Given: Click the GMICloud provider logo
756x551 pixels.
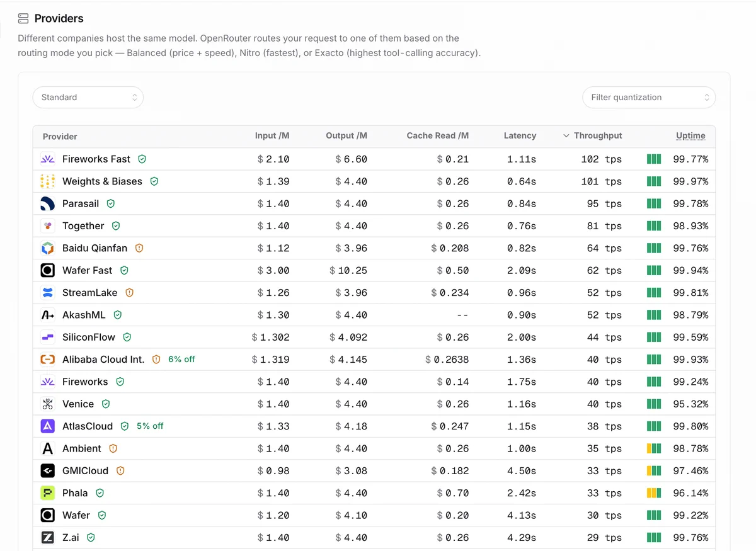Looking at the screenshot, I should point(48,471).
